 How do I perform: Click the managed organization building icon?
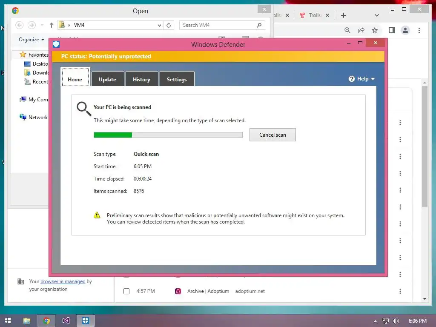[x=21, y=281]
